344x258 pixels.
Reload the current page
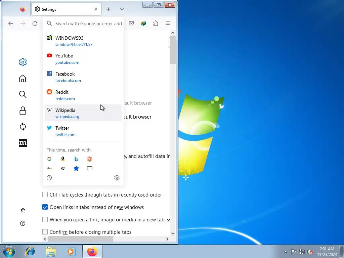pos(35,23)
